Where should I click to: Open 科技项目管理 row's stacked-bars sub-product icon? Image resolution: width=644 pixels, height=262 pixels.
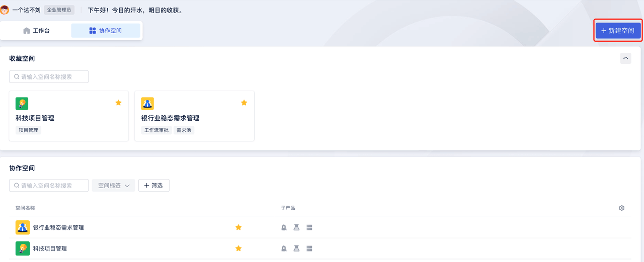coord(309,248)
